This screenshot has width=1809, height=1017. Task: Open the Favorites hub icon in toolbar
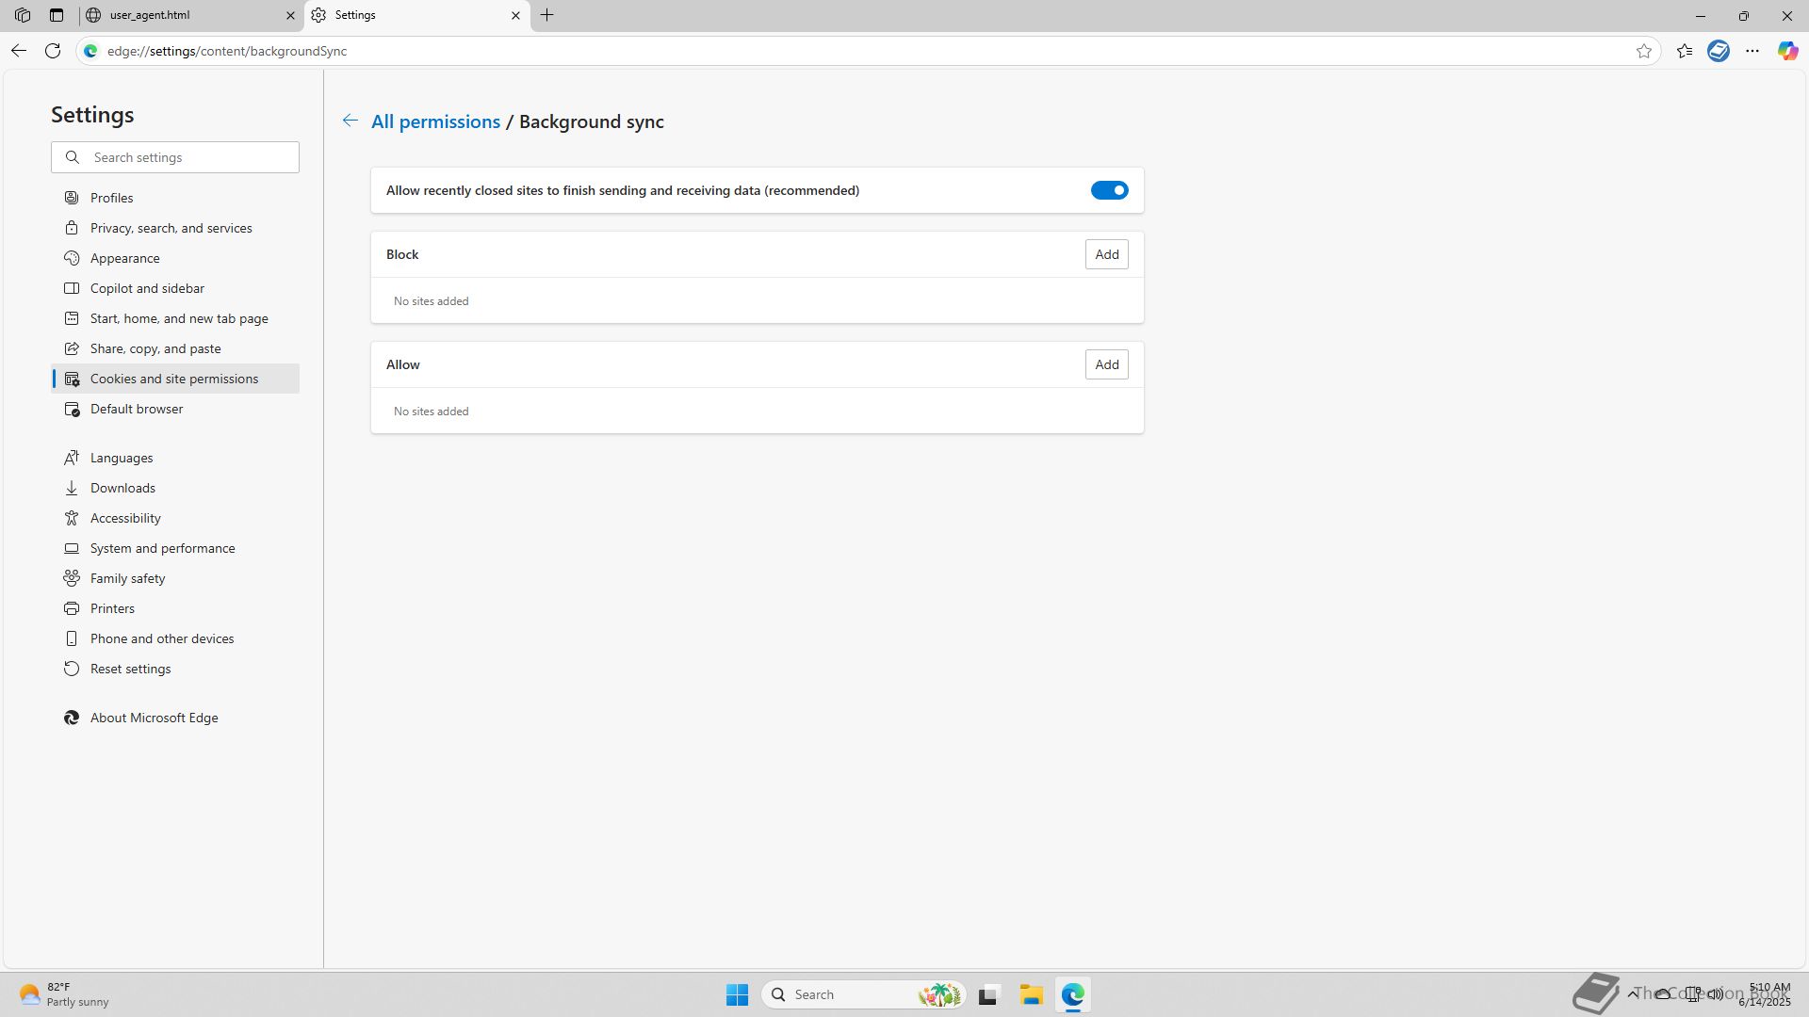click(x=1684, y=51)
